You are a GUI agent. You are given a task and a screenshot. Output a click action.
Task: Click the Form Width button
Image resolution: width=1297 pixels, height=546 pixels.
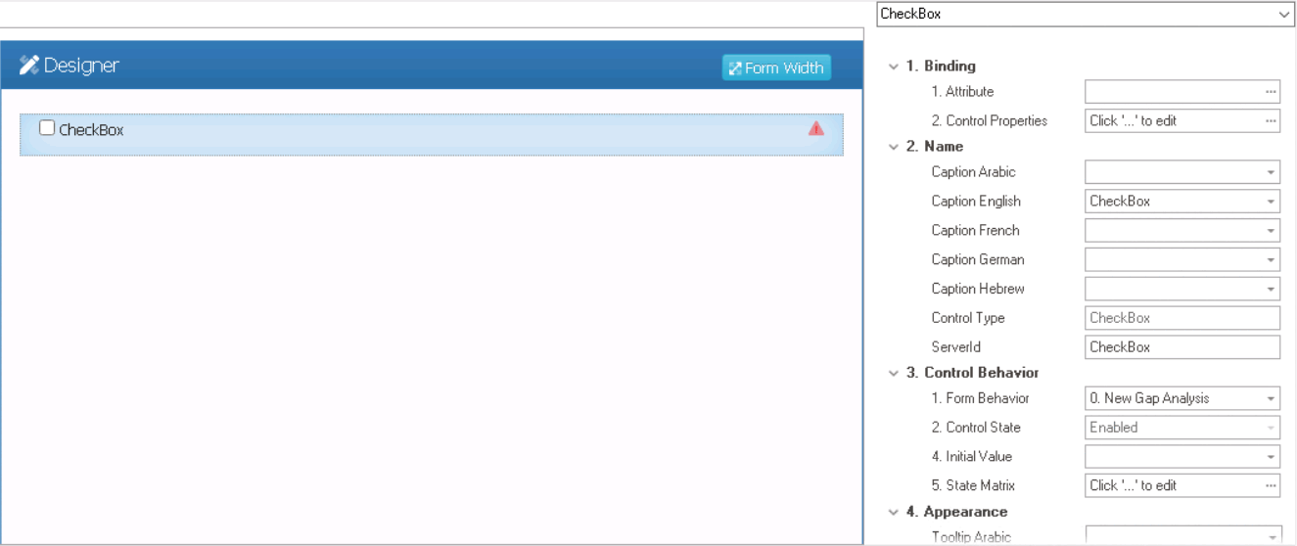pyautogui.click(x=776, y=68)
